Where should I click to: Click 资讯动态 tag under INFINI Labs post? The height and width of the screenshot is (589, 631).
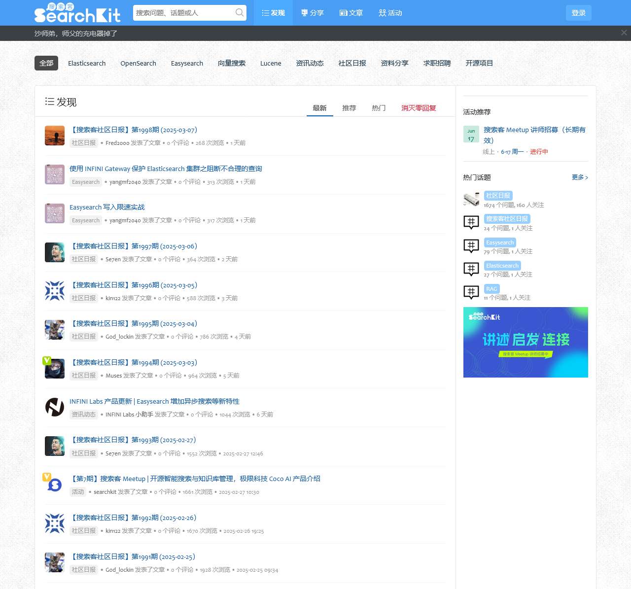click(84, 414)
